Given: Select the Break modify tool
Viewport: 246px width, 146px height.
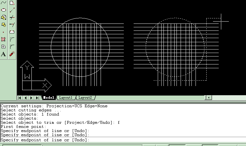Looking at the screenshot, I should pos(12,32).
